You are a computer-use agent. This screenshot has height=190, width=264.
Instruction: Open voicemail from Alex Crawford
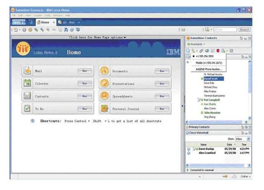pos(218,153)
